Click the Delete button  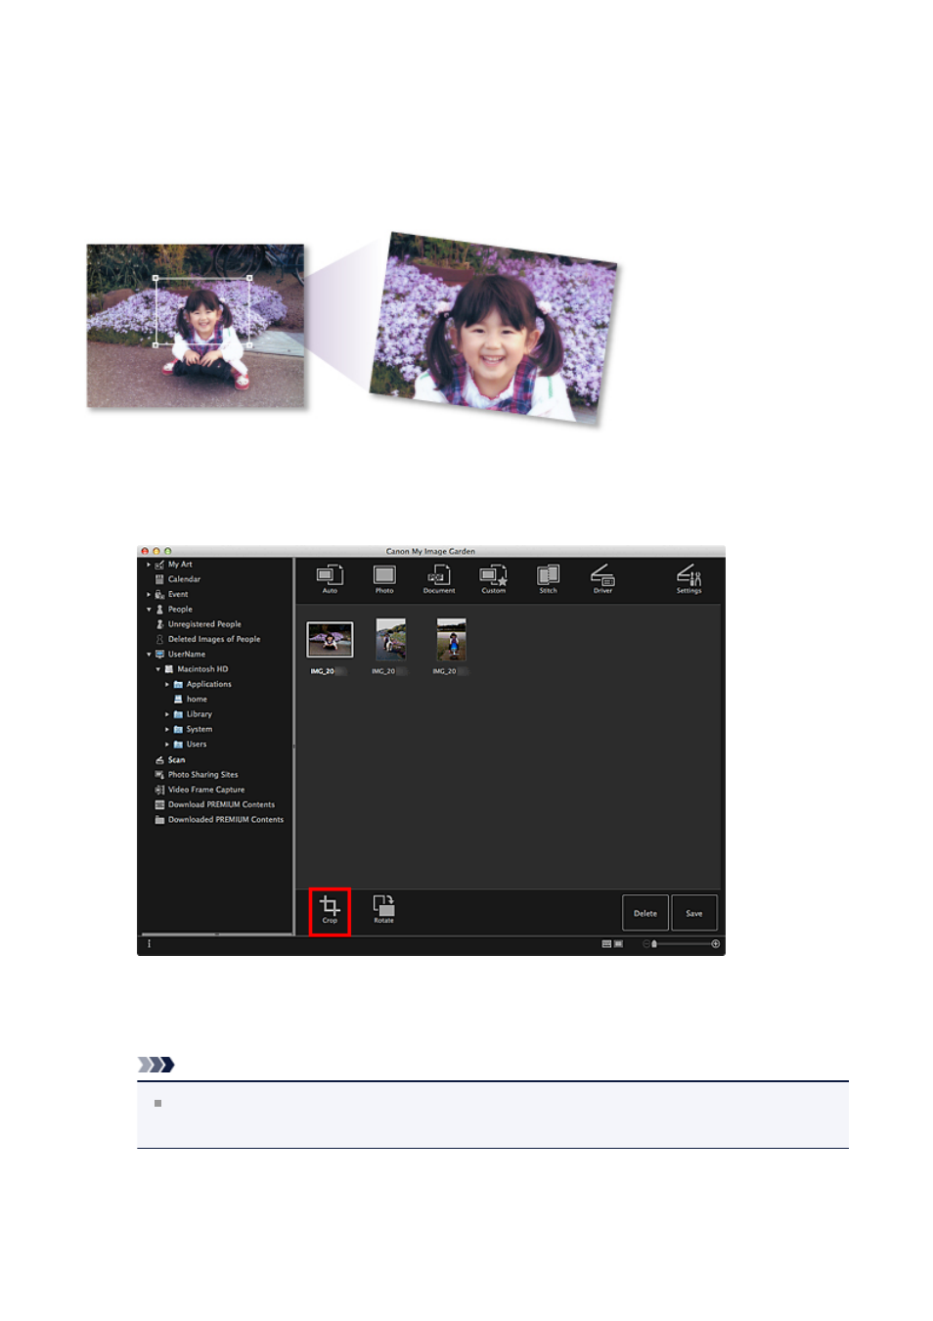[x=645, y=913]
